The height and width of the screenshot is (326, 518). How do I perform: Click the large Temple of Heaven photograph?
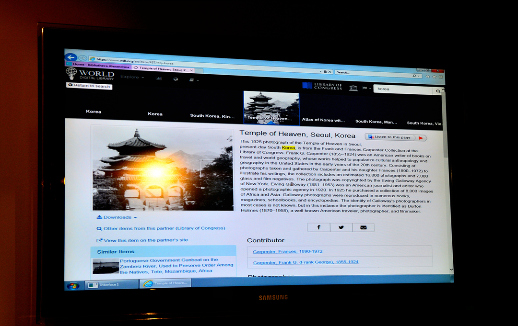click(x=163, y=169)
